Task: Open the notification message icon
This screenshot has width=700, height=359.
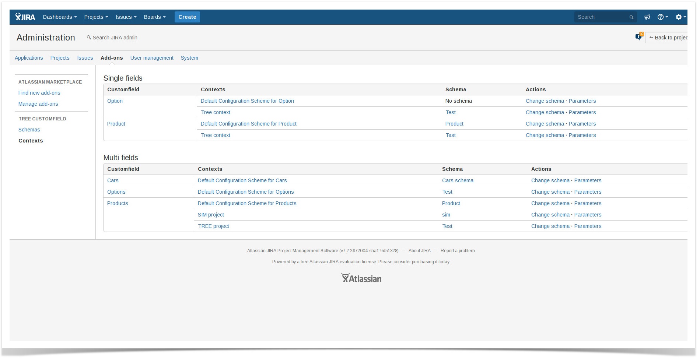Action: (639, 36)
